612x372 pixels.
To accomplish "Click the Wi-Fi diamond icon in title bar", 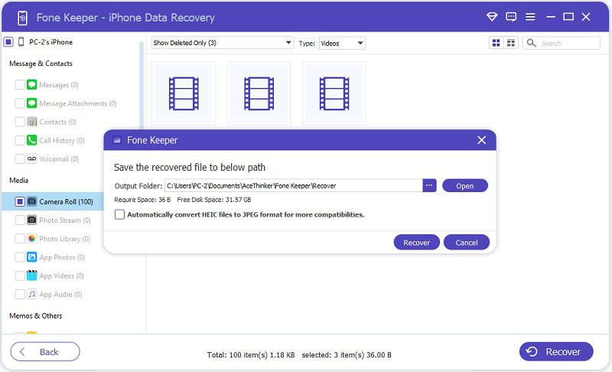I will click(492, 17).
